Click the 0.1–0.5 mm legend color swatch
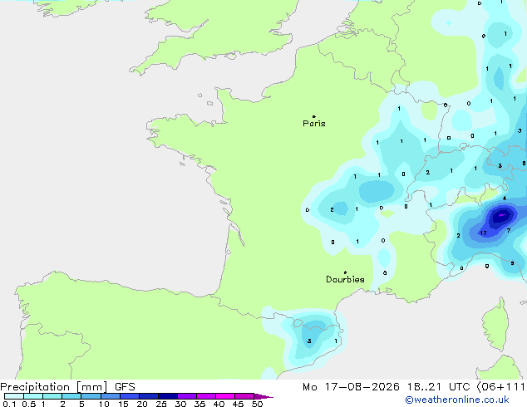This screenshot has width=527, height=407. (14, 396)
